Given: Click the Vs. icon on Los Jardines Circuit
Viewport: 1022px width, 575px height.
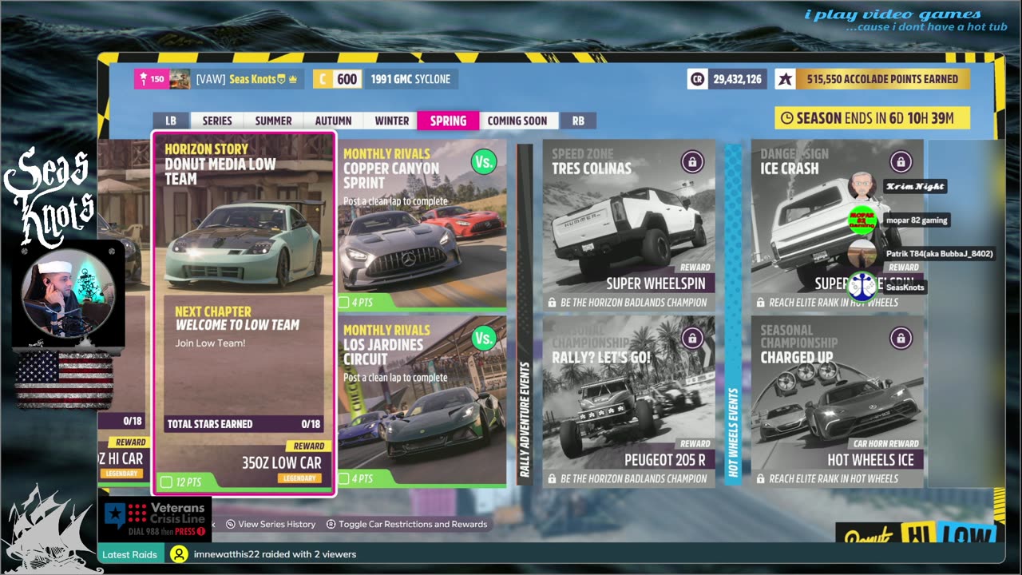Looking at the screenshot, I should (484, 339).
